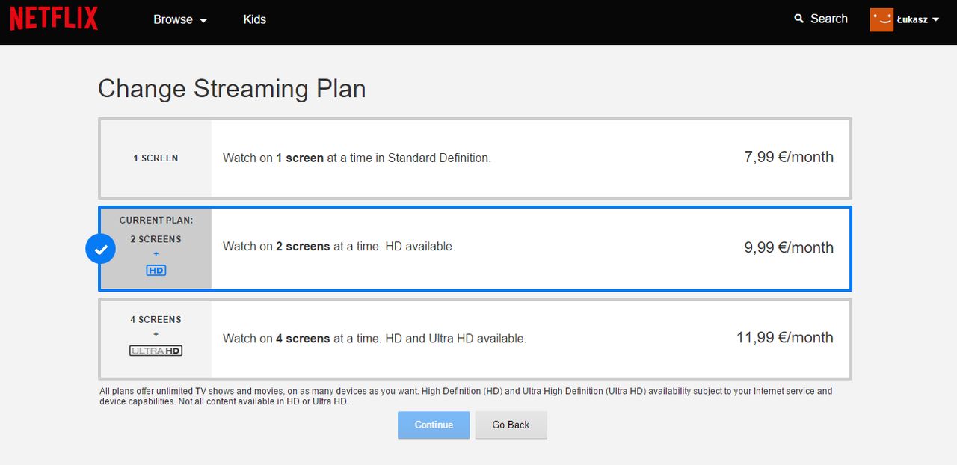Select the 1 Screen plan row
Viewport: 957px width, 465px height.
[475, 158]
